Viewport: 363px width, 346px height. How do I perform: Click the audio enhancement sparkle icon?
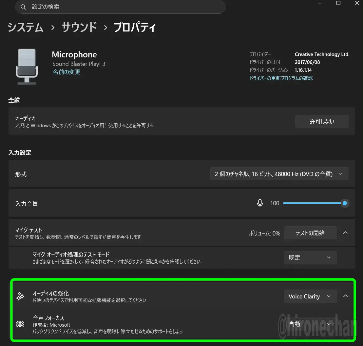point(20,296)
